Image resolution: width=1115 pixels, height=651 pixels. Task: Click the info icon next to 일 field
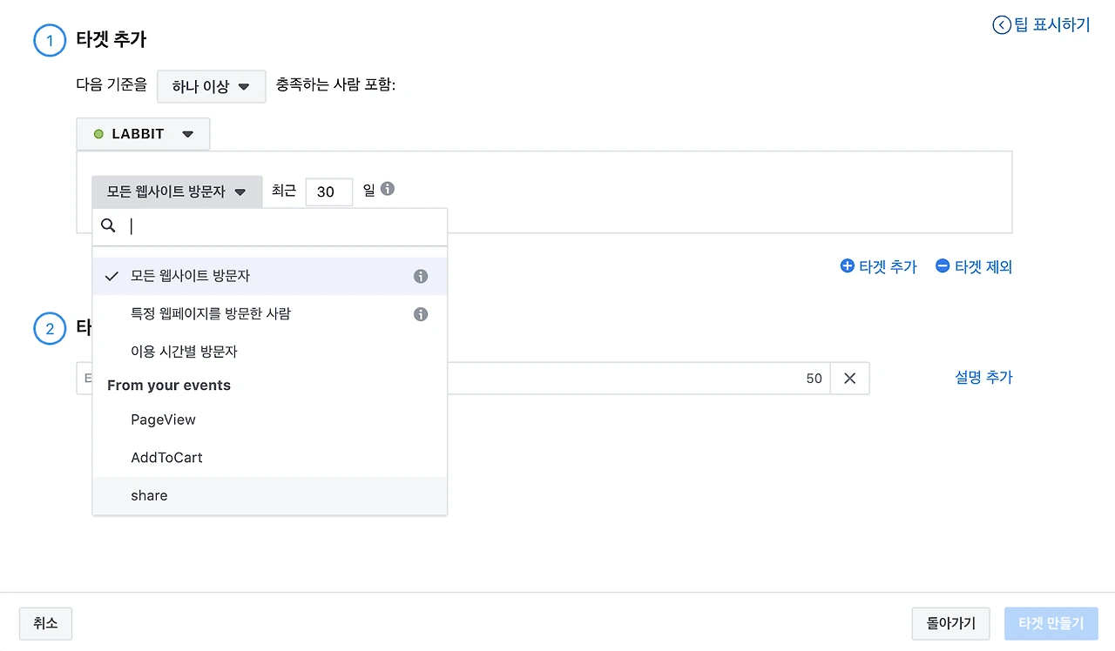click(388, 189)
